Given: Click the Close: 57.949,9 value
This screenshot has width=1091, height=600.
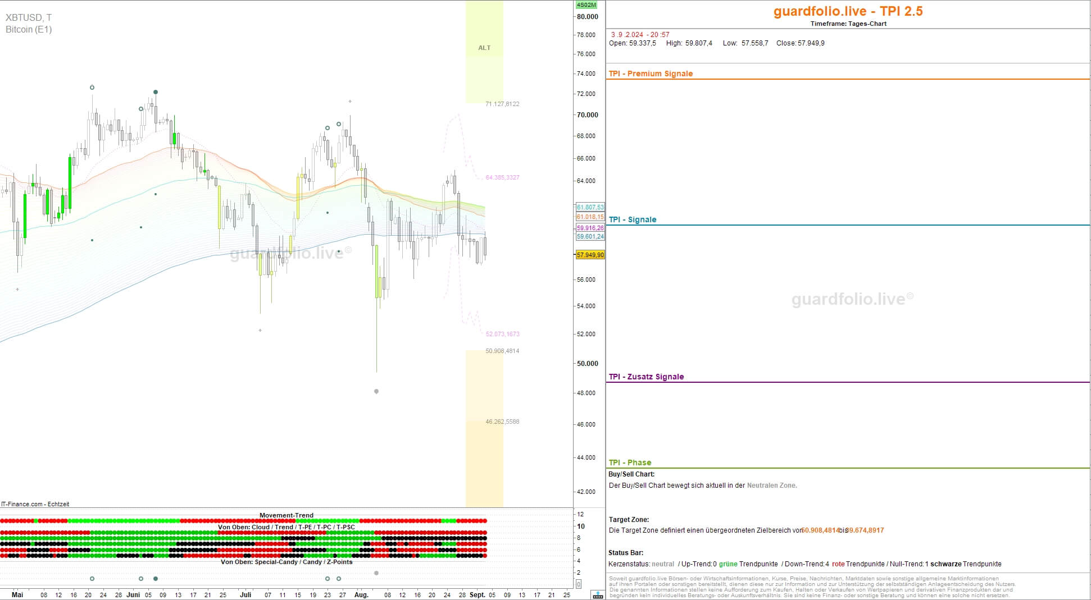Looking at the screenshot, I should point(801,43).
